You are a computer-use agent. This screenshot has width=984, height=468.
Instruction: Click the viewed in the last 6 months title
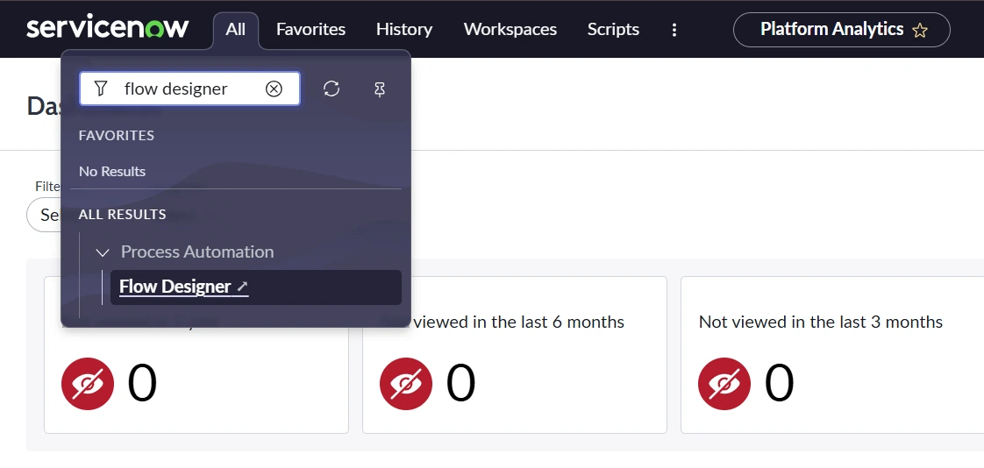pyautogui.click(x=519, y=322)
